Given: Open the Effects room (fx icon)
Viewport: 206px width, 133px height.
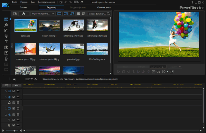Looking at the screenshot, I should click(6, 25).
